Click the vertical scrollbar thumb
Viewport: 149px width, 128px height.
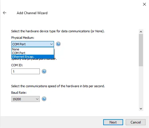pyautogui.click(x=141, y=50)
